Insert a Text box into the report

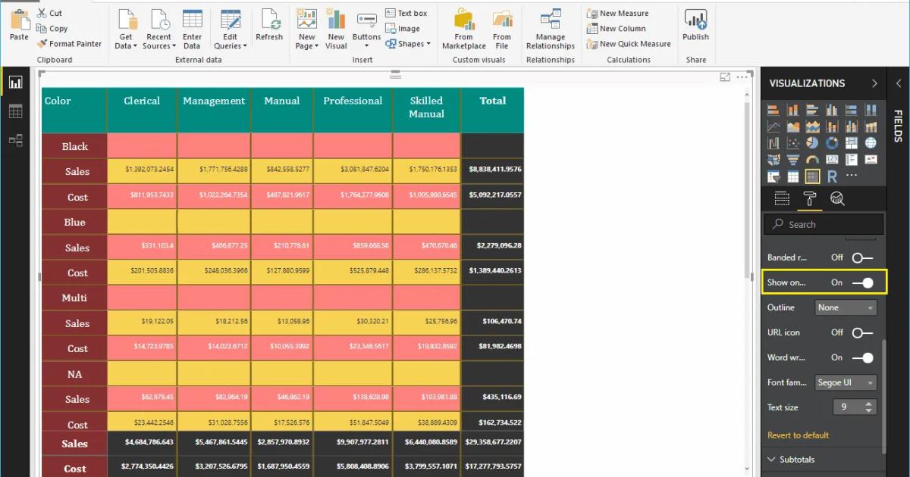pyautogui.click(x=406, y=12)
